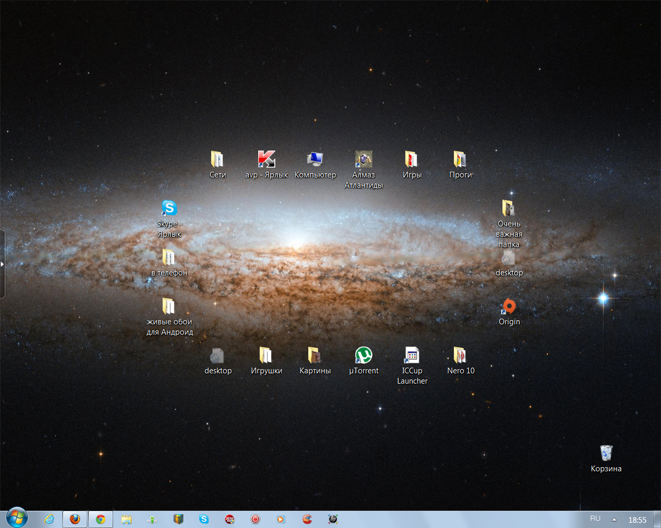This screenshot has width=661, height=528.
Task: Show hidden system tray icons
Action: tap(614, 520)
